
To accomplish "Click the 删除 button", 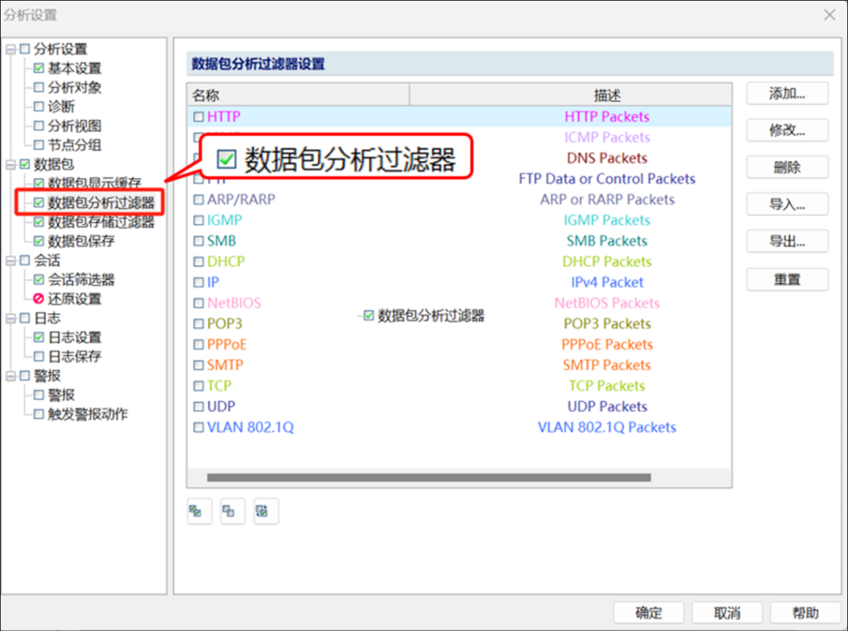I will tap(787, 167).
